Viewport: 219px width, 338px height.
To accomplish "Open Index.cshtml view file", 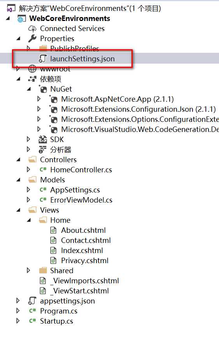I will pyautogui.click(x=82, y=250).
